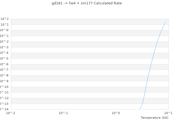The width and height of the screenshot is (174, 131).
Task: Select the 10^-9 y-axis tick label
Action: 4,81
